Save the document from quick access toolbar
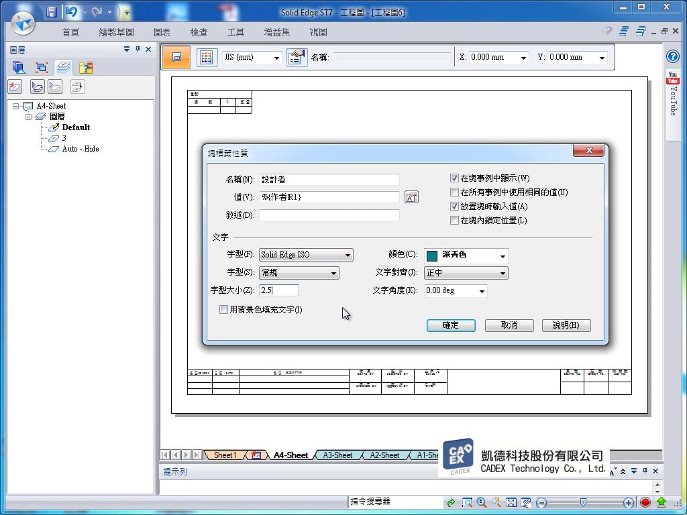Screen dimensions: 687x515 (x=52, y=12)
